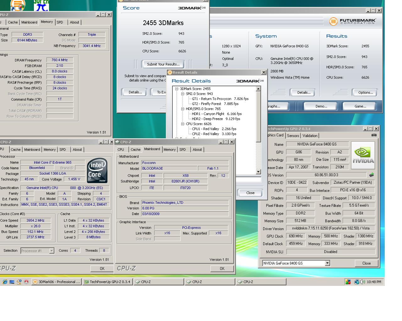Select CPU2 - Red Valley row
Image resolution: width=402 pixels, height=321 pixels.
214,134
